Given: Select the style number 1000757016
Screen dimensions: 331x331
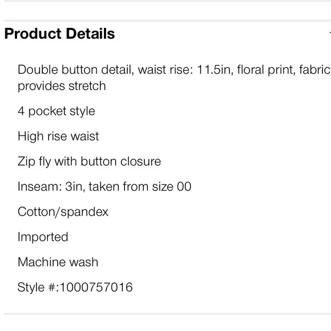Looking at the screenshot, I should tap(96, 287).
